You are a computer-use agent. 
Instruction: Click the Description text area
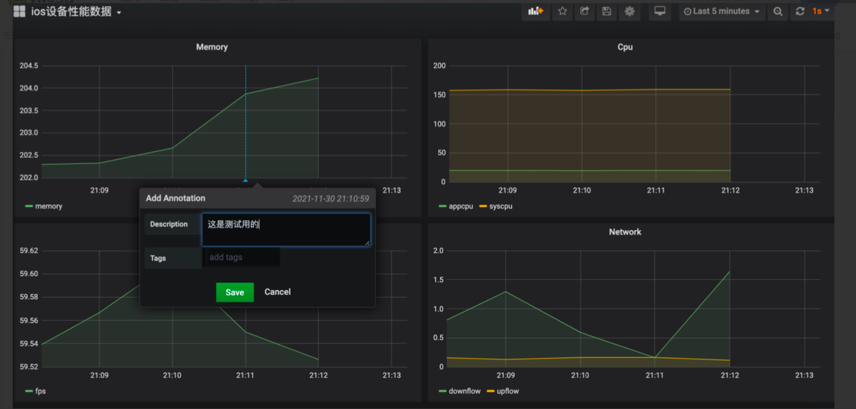point(286,229)
